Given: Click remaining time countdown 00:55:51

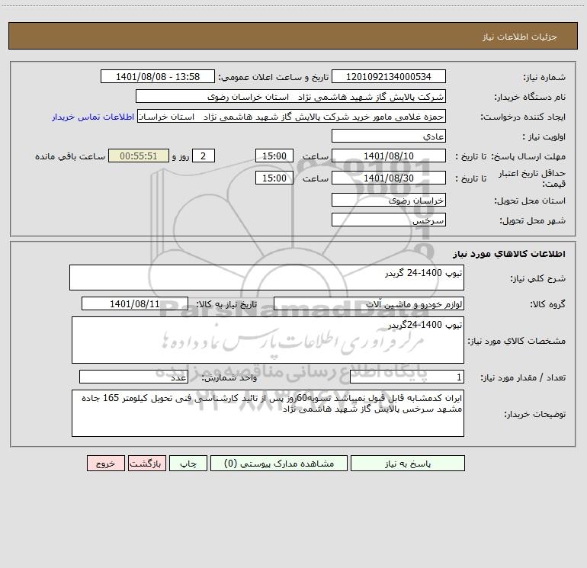Looking at the screenshot, I should tap(139, 156).
